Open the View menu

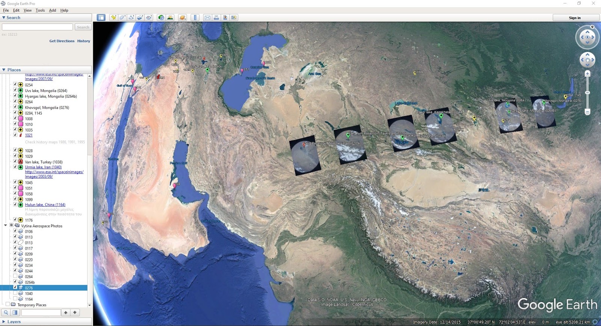click(x=28, y=10)
